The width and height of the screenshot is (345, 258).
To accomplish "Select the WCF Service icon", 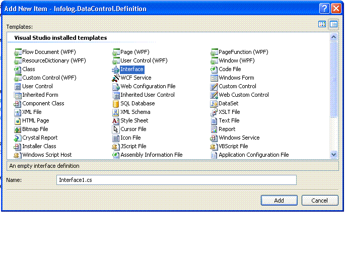I will pos(116,78).
